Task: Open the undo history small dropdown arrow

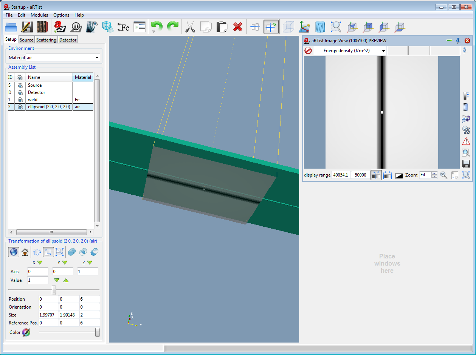Action: pos(153,32)
